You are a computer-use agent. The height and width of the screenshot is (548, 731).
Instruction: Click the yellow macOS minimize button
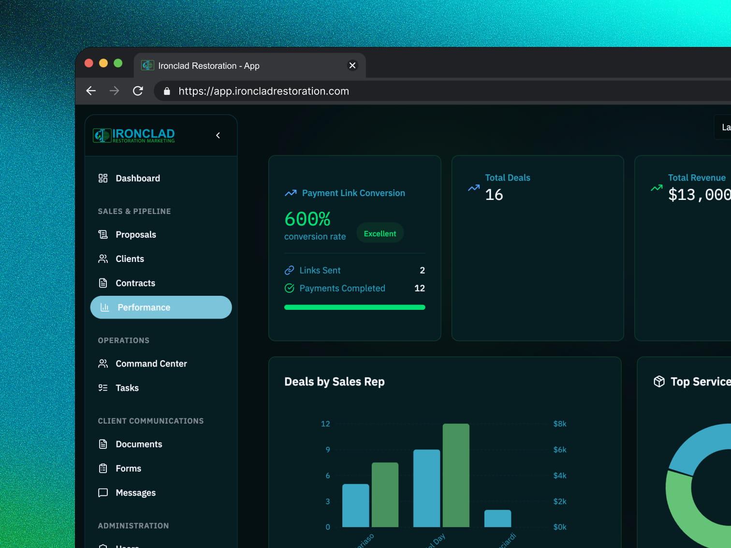tap(103, 63)
